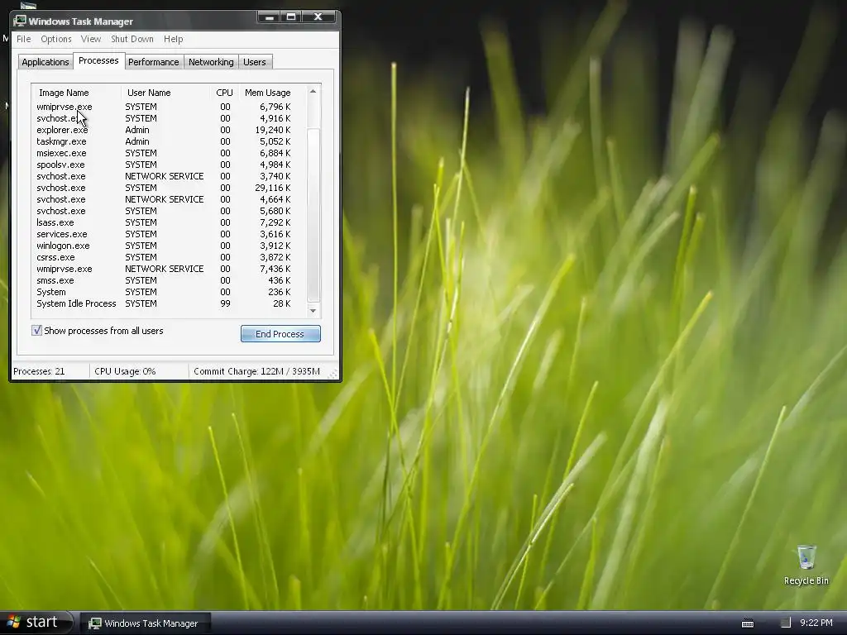The height and width of the screenshot is (635, 847).
Task: Click the process list scroll up arrow
Action: tap(313, 91)
